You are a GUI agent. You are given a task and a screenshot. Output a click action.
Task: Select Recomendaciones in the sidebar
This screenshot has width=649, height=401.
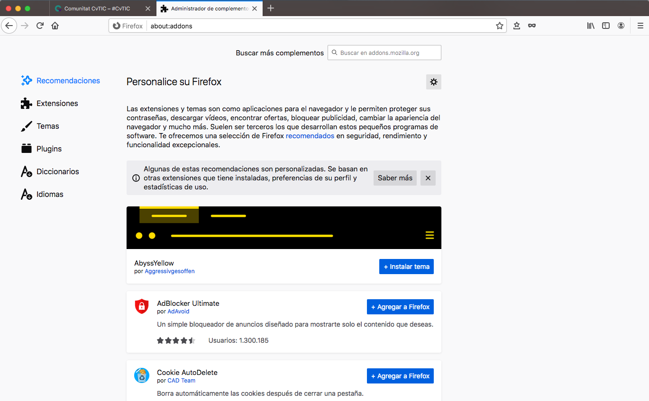click(61, 80)
